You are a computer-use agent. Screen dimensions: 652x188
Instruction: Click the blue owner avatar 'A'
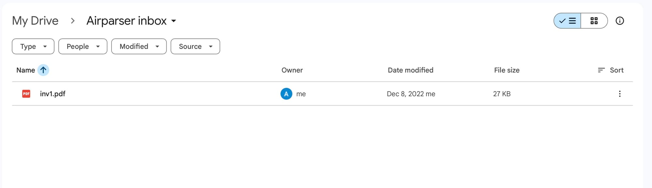tap(286, 94)
